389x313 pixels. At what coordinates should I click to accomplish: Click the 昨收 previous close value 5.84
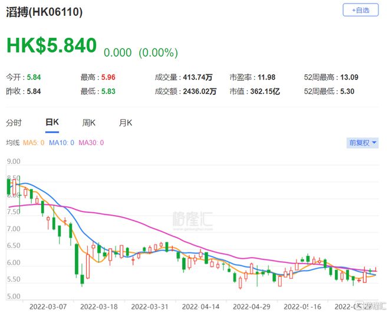tap(34, 91)
